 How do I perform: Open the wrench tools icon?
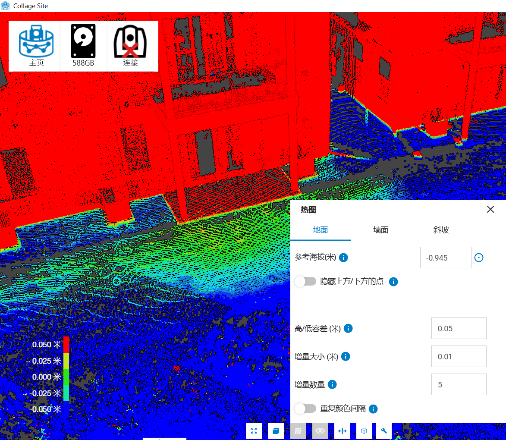click(x=383, y=431)
